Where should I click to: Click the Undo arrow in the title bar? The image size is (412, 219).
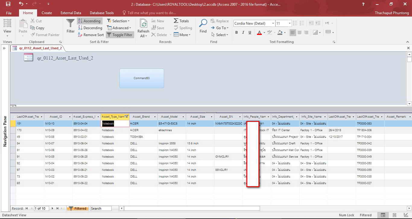pos(21,4)
